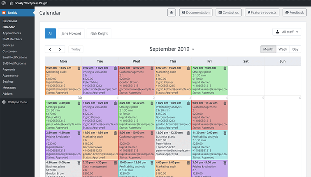This screenshot has width=311, height=177.
Task: Delete Tuesday 9:00 am Pricing & valuation appointment
Action: pos(115,68)
